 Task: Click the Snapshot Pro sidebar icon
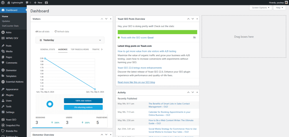[3, 125]
